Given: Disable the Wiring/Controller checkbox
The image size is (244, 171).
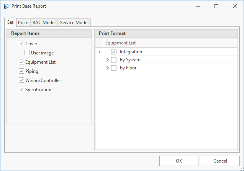Looking at the screenshot, I should click(21, 80).
